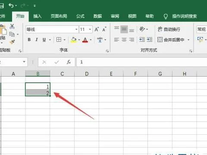Image resolution: width=207 pixels, height=155 pixels.
Task: Align text left
Action: (x=116, y=40)
